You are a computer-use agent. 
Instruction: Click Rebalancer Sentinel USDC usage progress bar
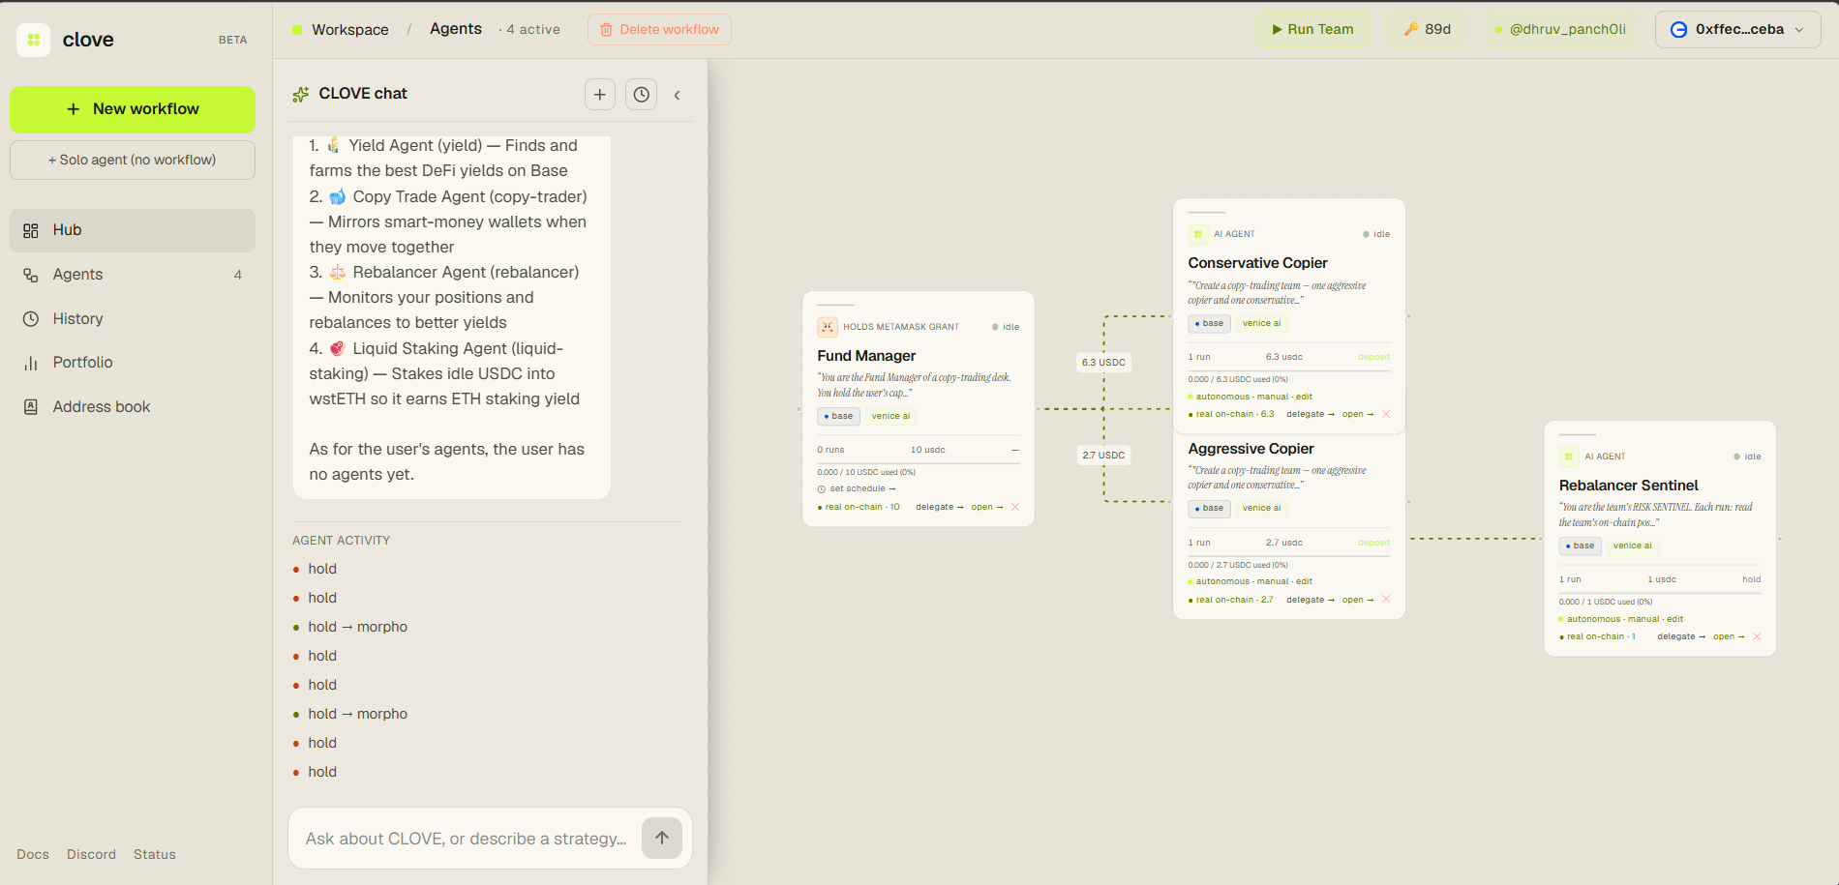(x=1660, y=593)
